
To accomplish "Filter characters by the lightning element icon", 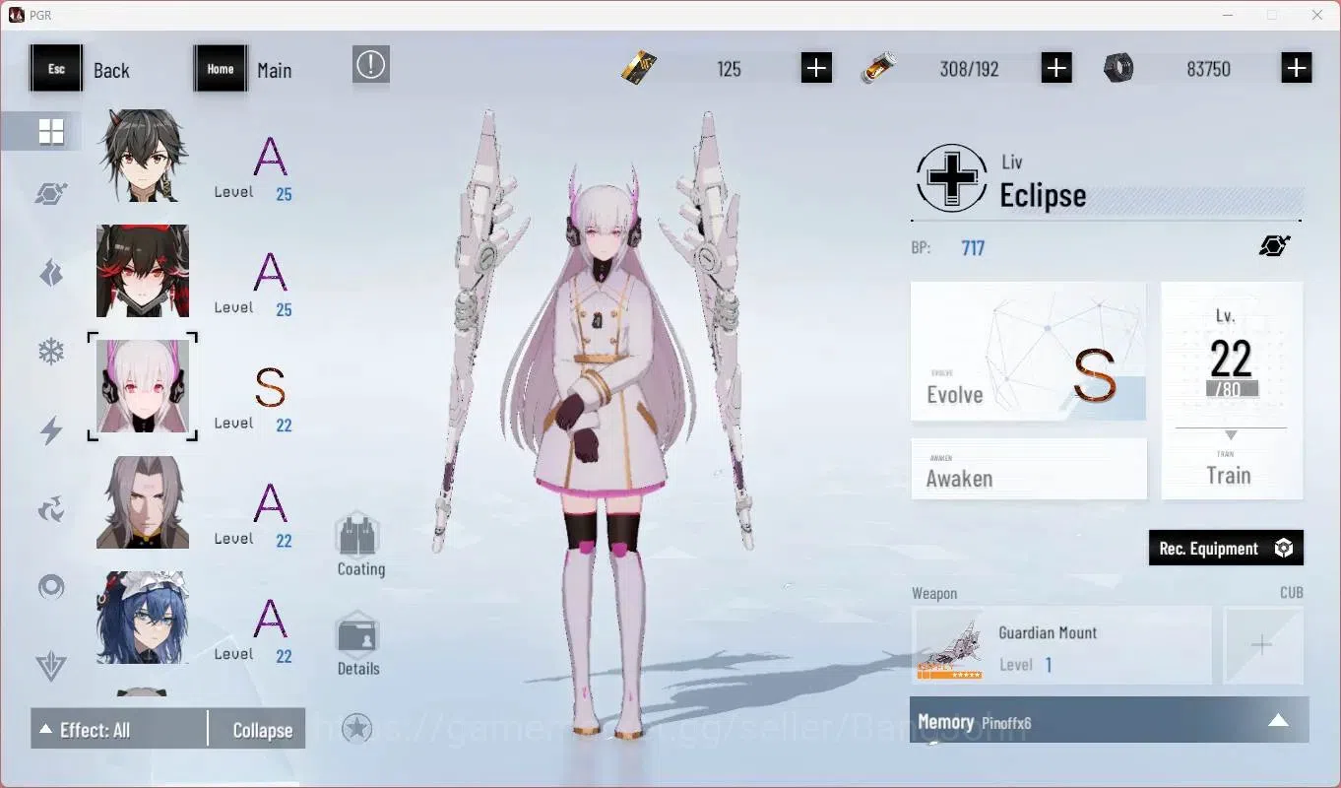I will (x=51, y=430).
